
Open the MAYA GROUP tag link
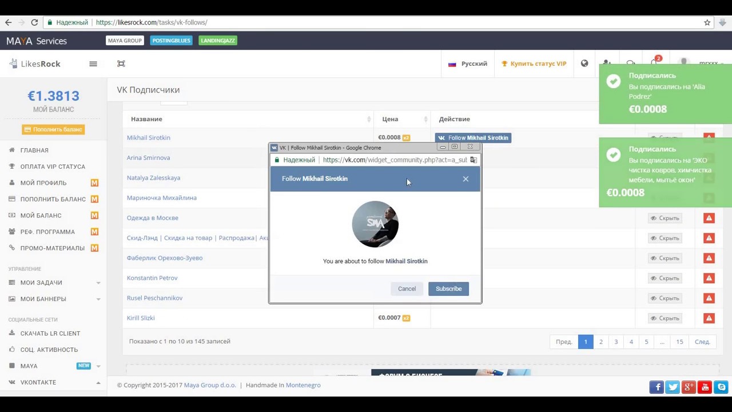pos(125,41)
